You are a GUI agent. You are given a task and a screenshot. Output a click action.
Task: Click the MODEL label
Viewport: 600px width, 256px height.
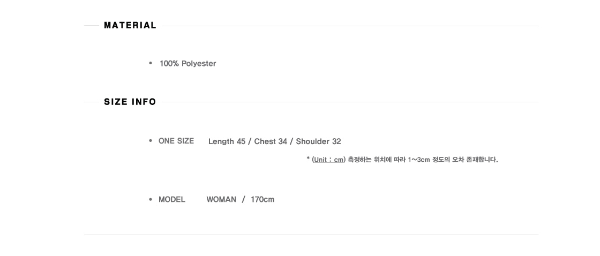[172, 199]
